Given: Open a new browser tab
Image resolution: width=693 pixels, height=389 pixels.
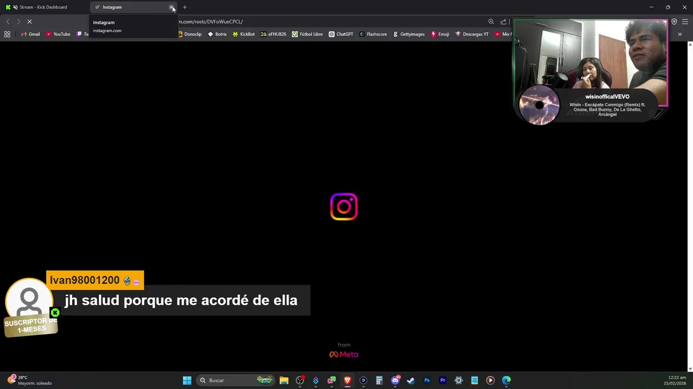Looking at the screenshot, I should (185, 7).
